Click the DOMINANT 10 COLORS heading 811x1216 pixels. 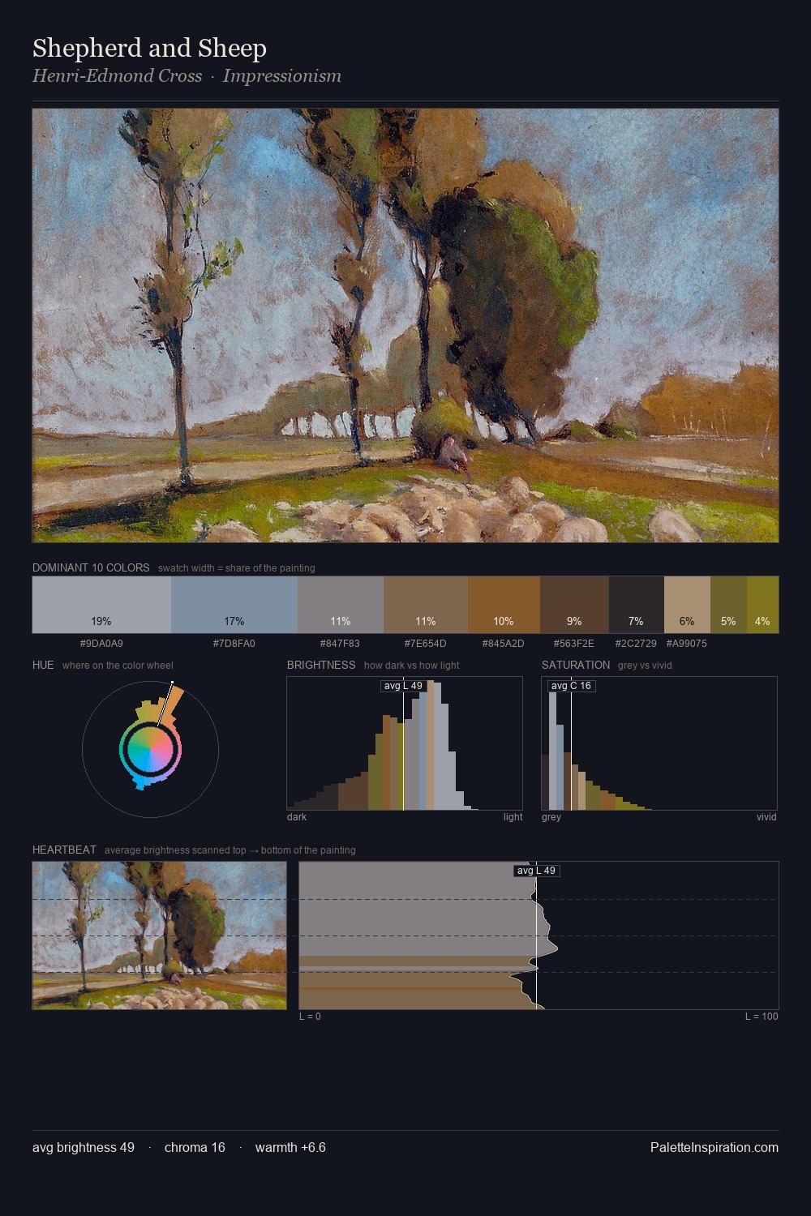91,567
